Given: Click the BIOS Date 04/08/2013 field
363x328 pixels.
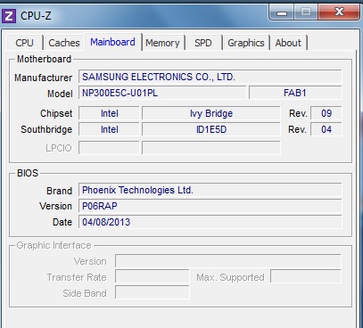Looking at the screenshot, I should pos(210,222).
